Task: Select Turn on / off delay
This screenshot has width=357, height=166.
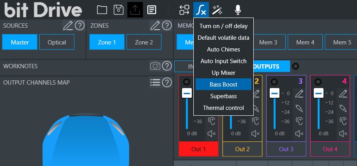Action: 223,26
